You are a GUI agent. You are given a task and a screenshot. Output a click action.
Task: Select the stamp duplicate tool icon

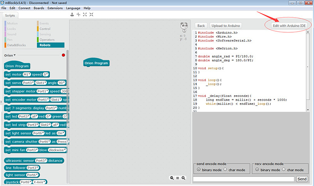click(72, 15)
